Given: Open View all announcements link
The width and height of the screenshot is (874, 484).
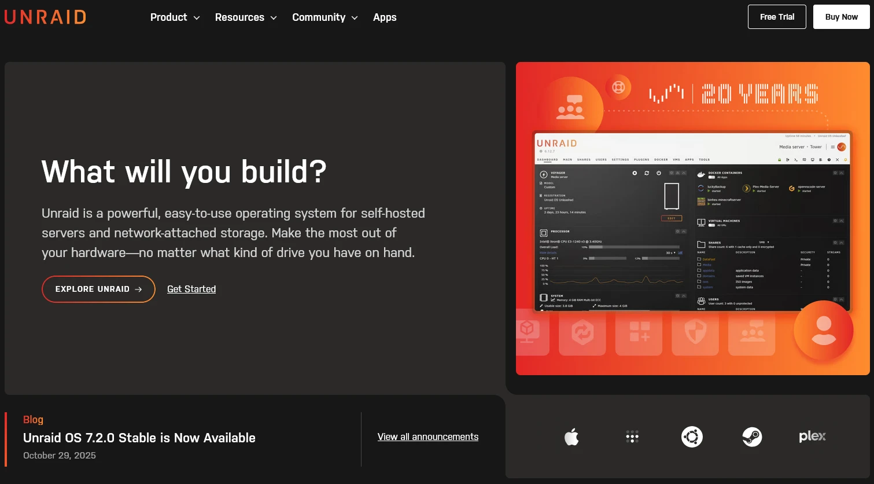Looking at the screenshot, I should tap(428, 437).
